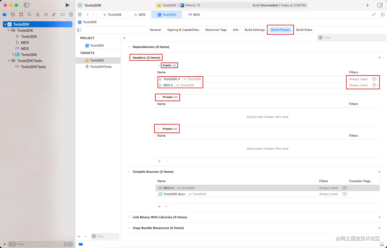Image resolution: width=387 pixels, height=248 pixels.
Task: Add a new build phase
Action: pyautogui.click(x=124, y=38)
